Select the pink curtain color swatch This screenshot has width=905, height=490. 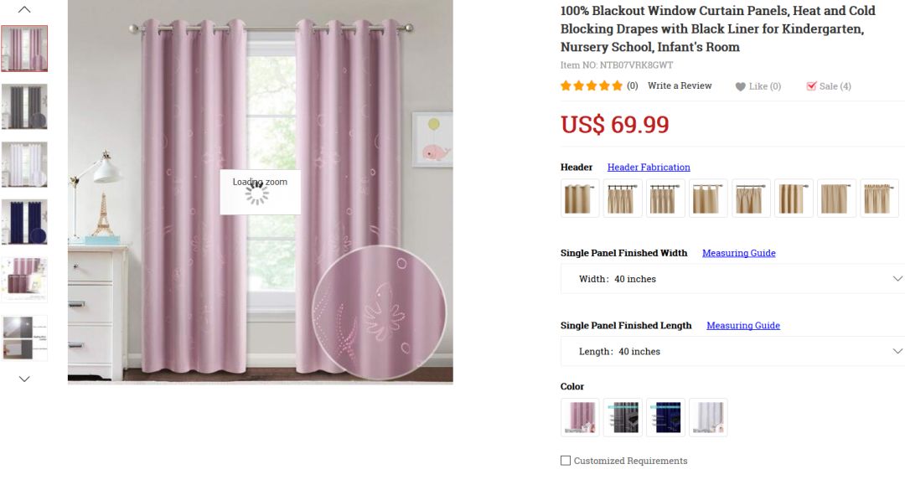580,416
